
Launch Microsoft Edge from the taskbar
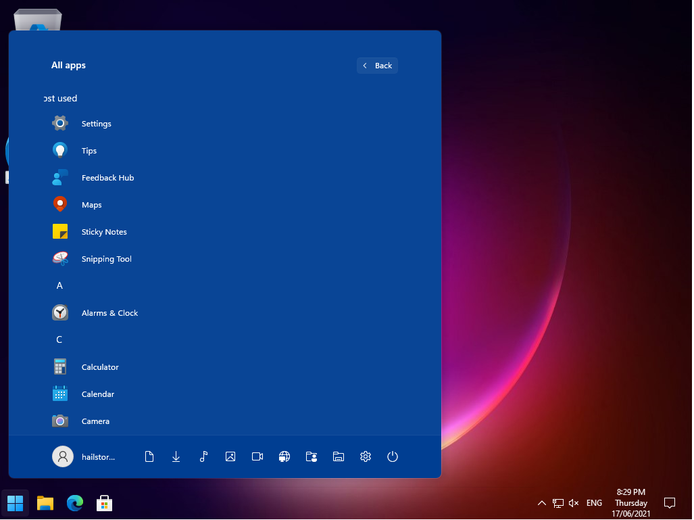tap(75, 503)
